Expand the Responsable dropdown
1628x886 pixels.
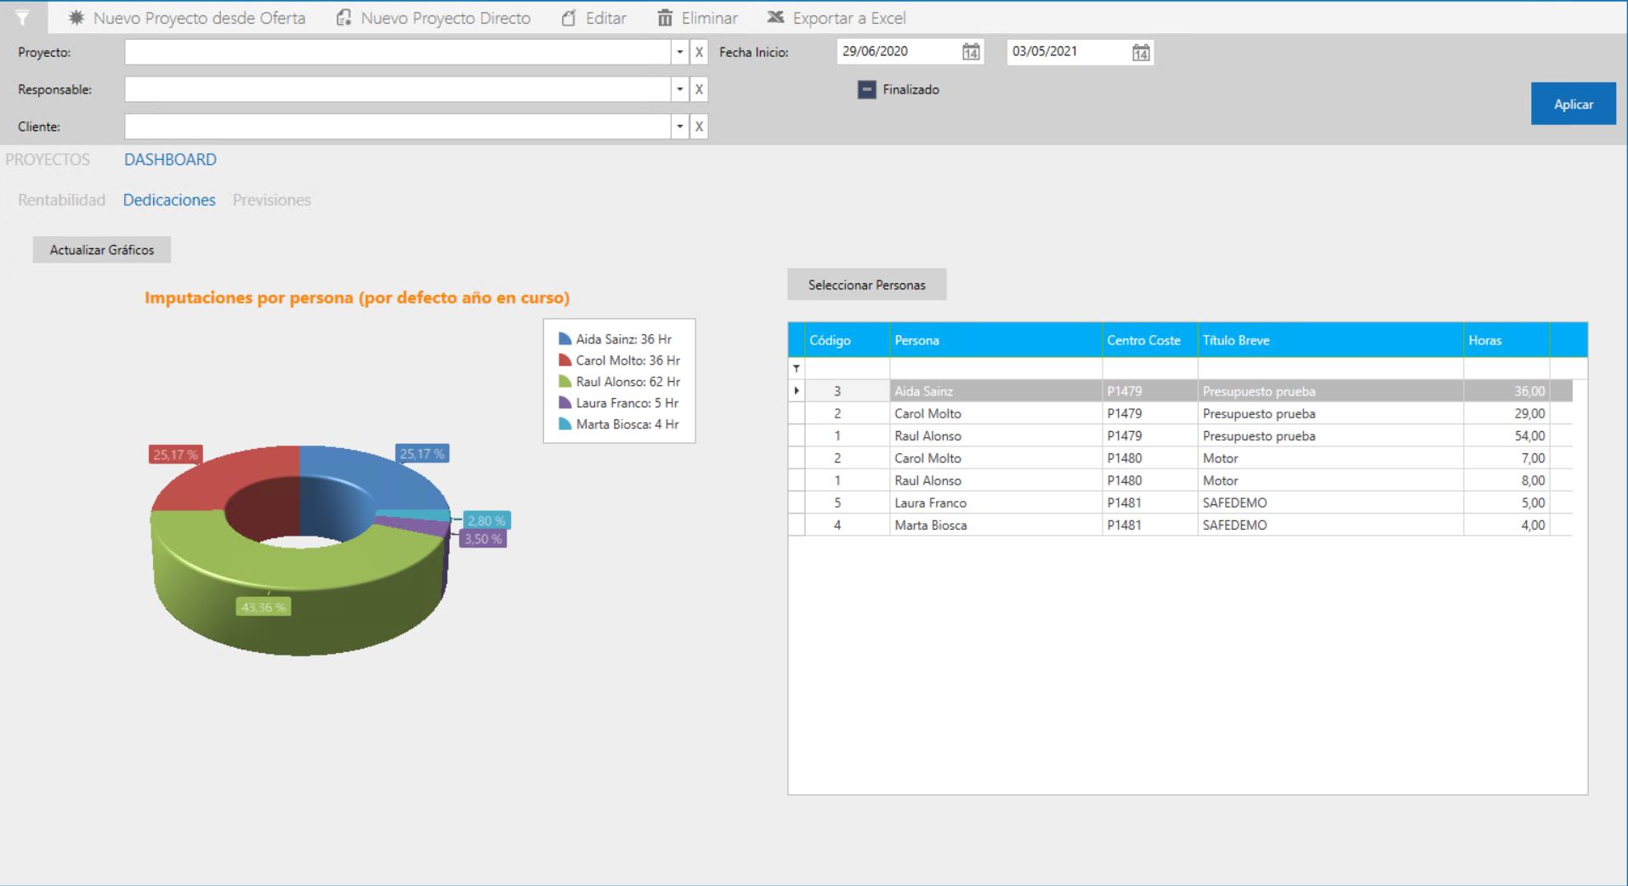pos(680,89)
